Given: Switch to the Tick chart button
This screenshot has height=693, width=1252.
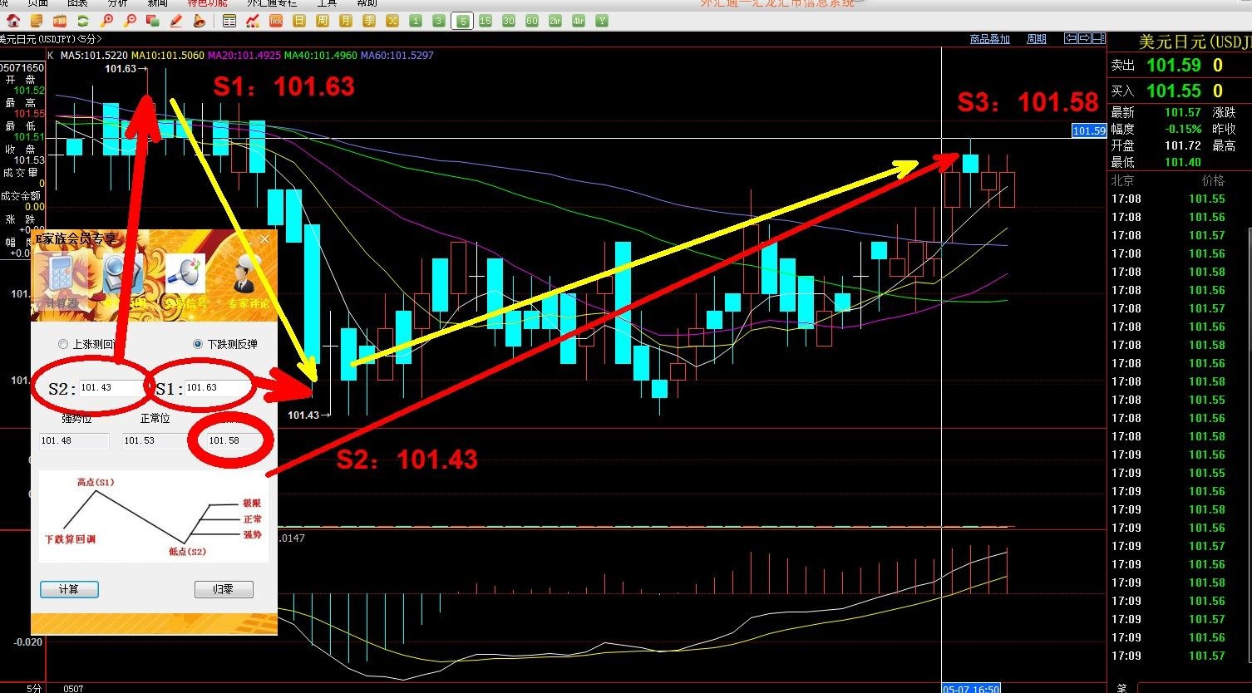Looking at the screenshot, I should pos(276,21).
